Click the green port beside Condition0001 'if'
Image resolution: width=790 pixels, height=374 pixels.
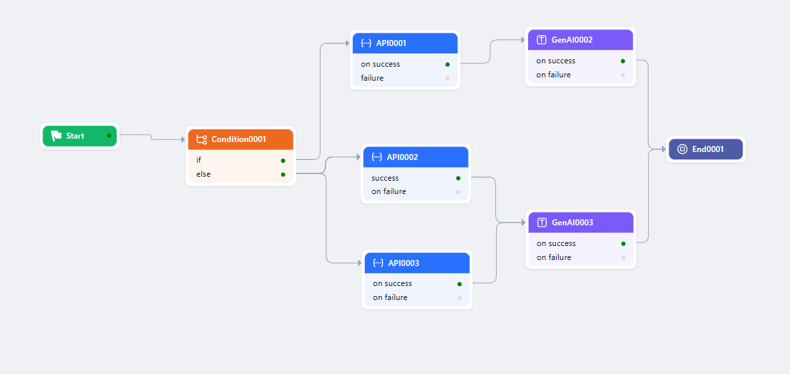coord(283,161)
